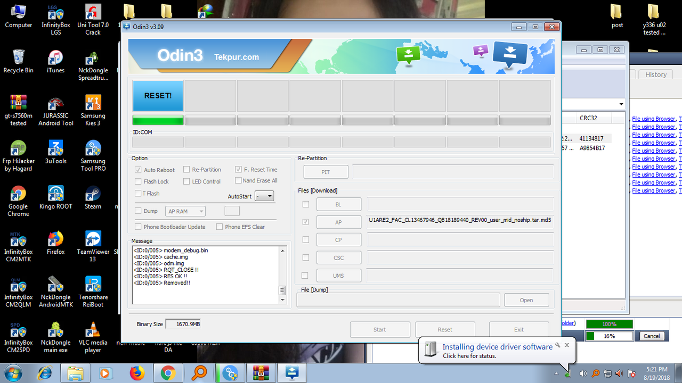
Task: Click the AP file path field
Action: (x=460, y=222)
